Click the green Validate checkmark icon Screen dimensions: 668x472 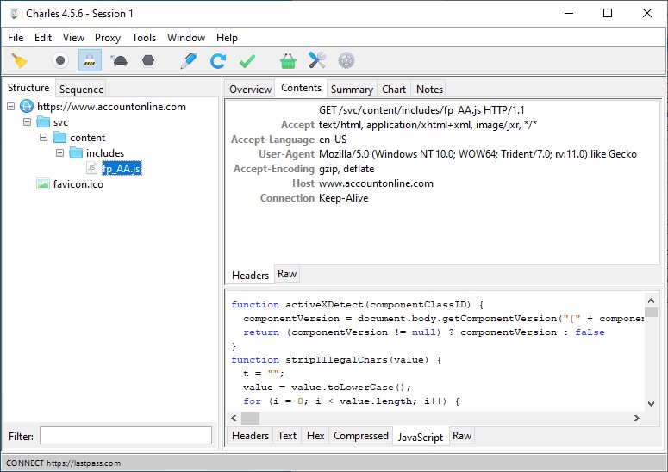pyautogui.click(x=247, y=60)
